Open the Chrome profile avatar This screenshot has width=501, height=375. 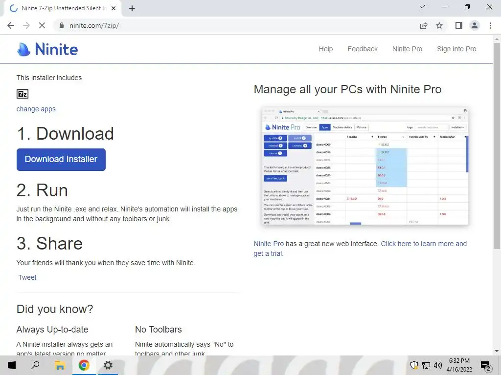(475, 25)
